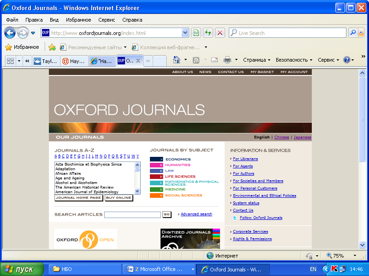Close the Oxford Journals tab
The height and width of the screenshot is (276, 369).
[138, 61]
